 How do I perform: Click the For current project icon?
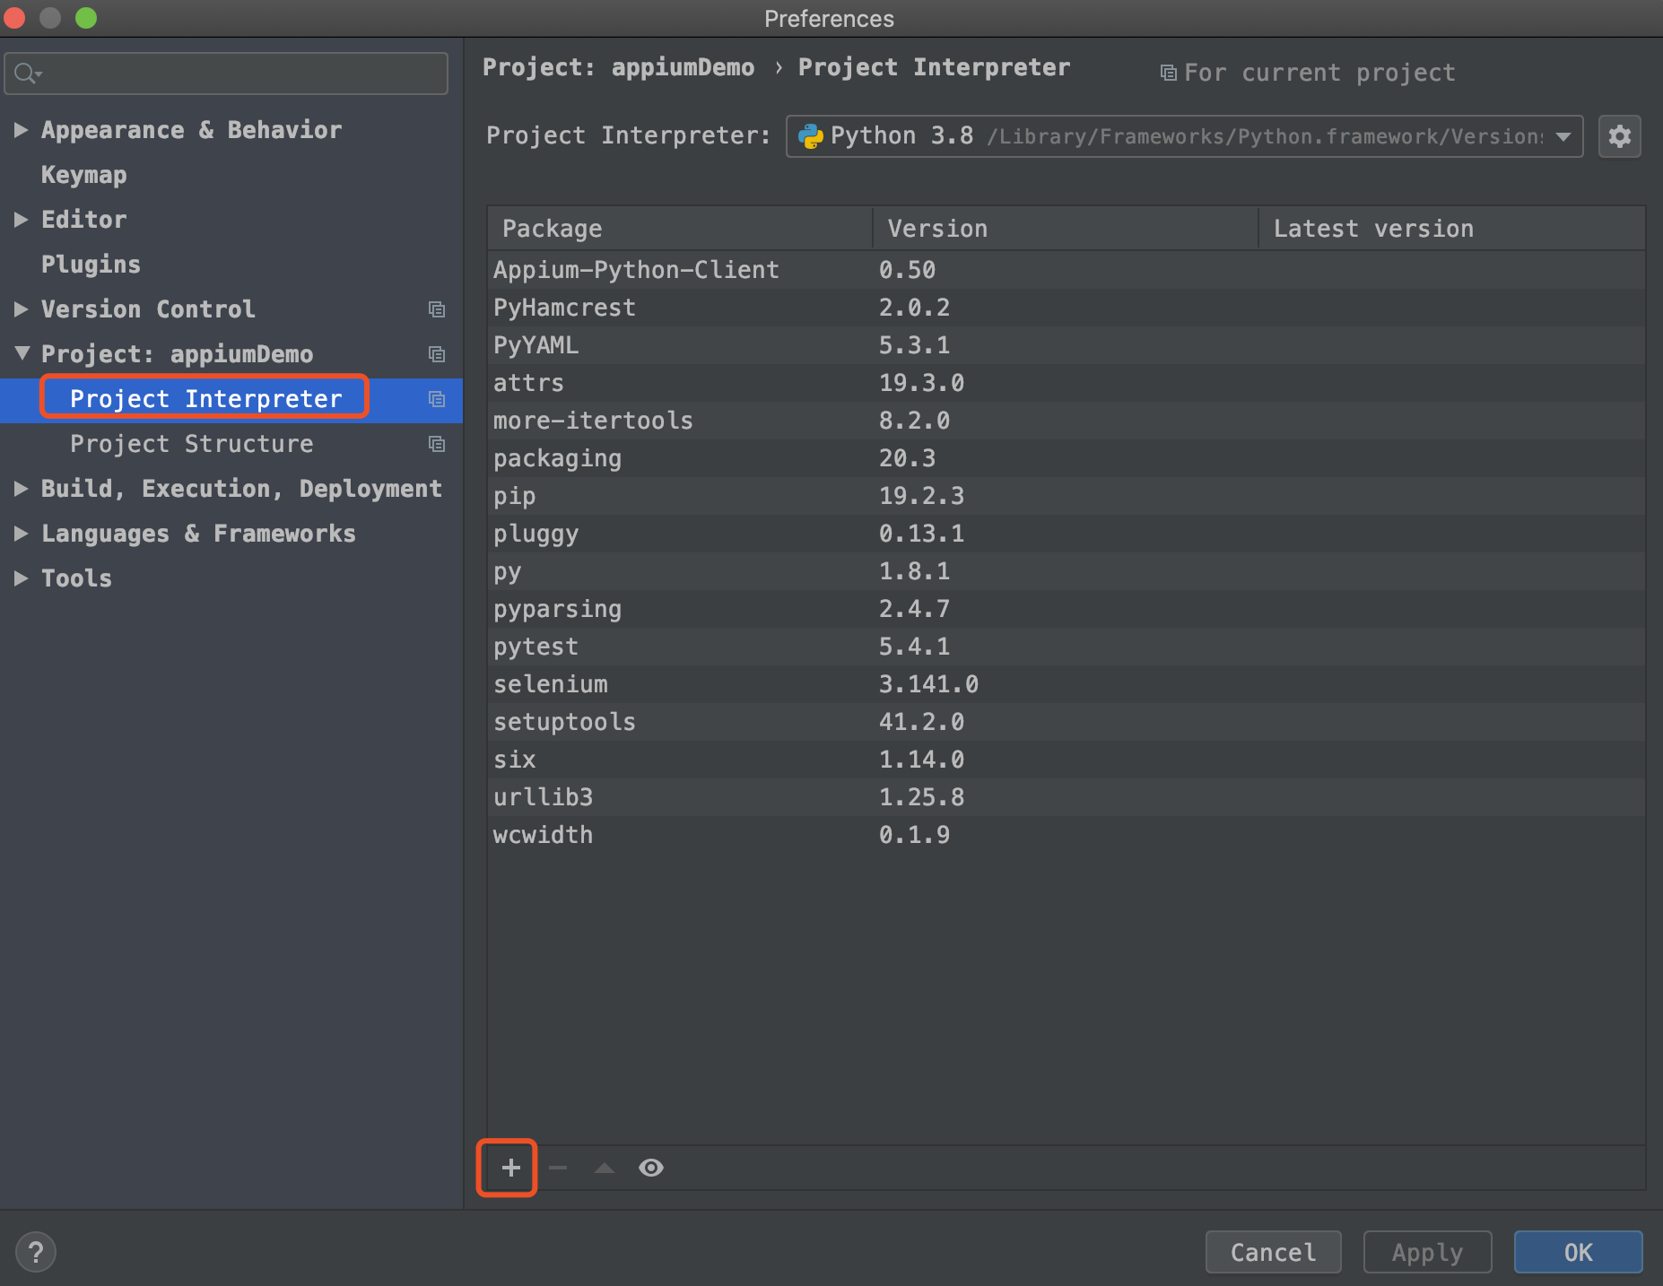(1168, 73)
